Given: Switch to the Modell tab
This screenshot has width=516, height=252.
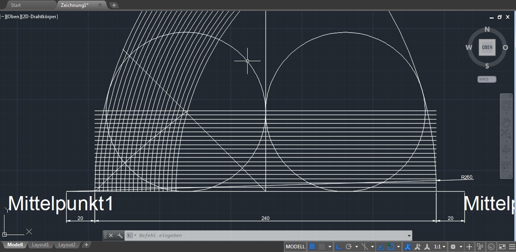Looking at the screenshot, I should (15, 245).
